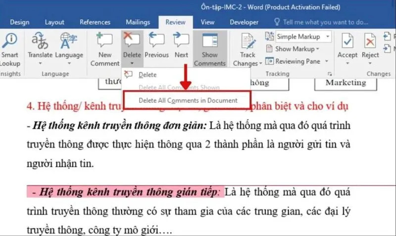Click the bold text Hệ thống kênh truyền thông đơn giản
The width and height of the screenshot is (396, 236).
pyautogui.click(x=120, y=126)
